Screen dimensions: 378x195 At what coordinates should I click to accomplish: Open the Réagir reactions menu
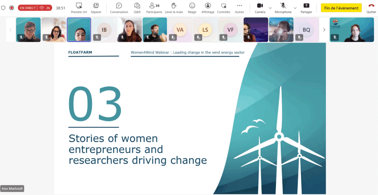tap(192, 8)
